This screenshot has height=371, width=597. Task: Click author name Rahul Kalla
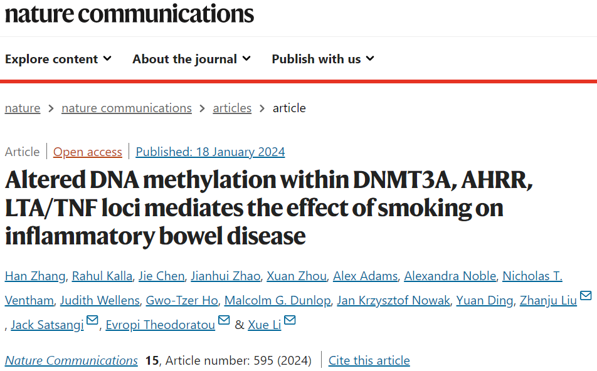(102, 276)
